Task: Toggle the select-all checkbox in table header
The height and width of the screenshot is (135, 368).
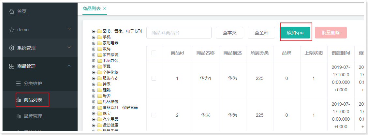Action: click(x=154, y=53)
